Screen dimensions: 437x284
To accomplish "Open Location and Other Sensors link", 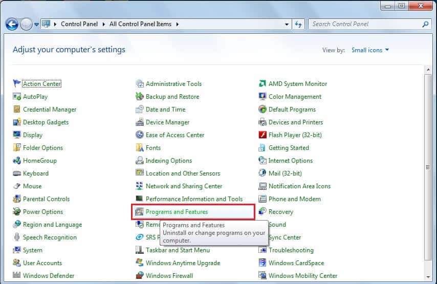I will [183, 173].
